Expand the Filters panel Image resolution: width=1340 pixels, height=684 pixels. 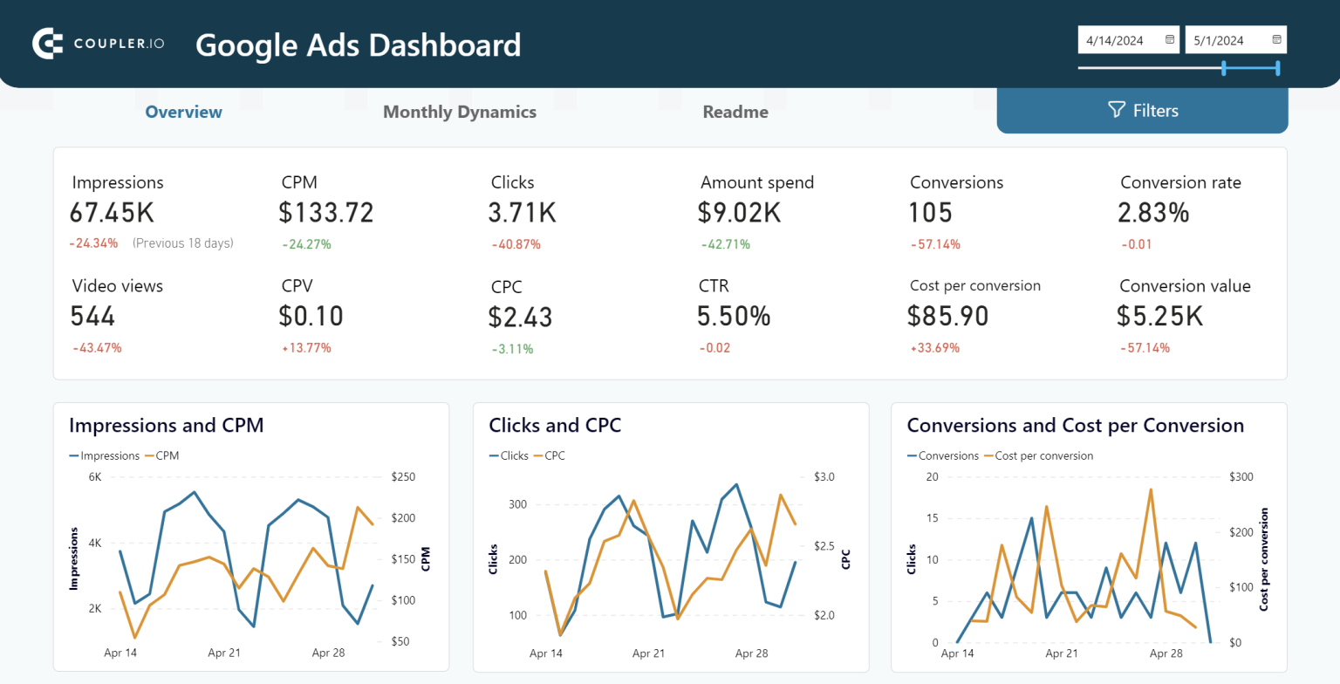click(1142, 110)
